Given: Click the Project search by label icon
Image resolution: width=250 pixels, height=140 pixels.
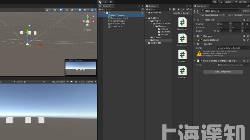Looking at the screenshot, I should 178,9.
